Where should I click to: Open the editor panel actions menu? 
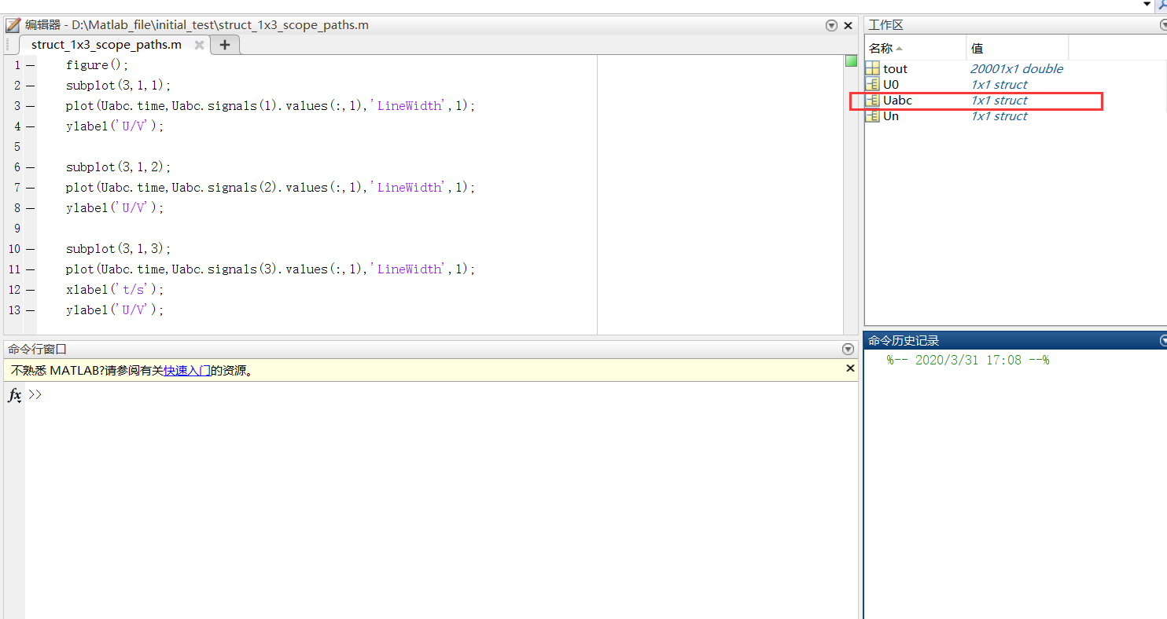832,25
